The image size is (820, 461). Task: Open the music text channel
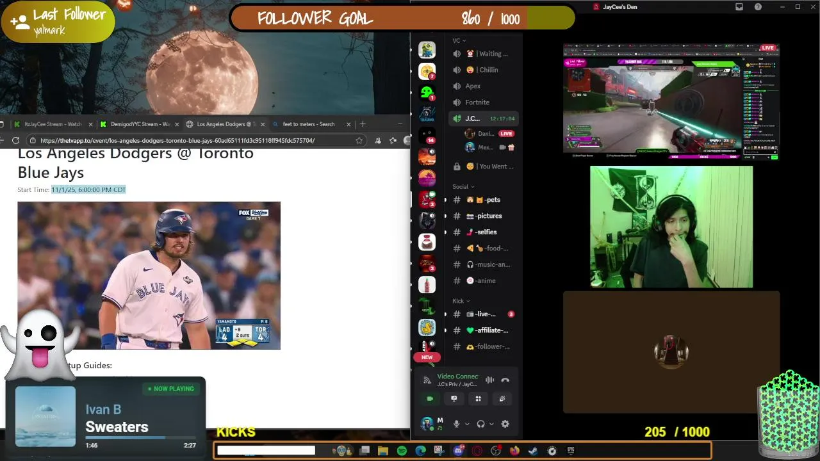[485, 264]
